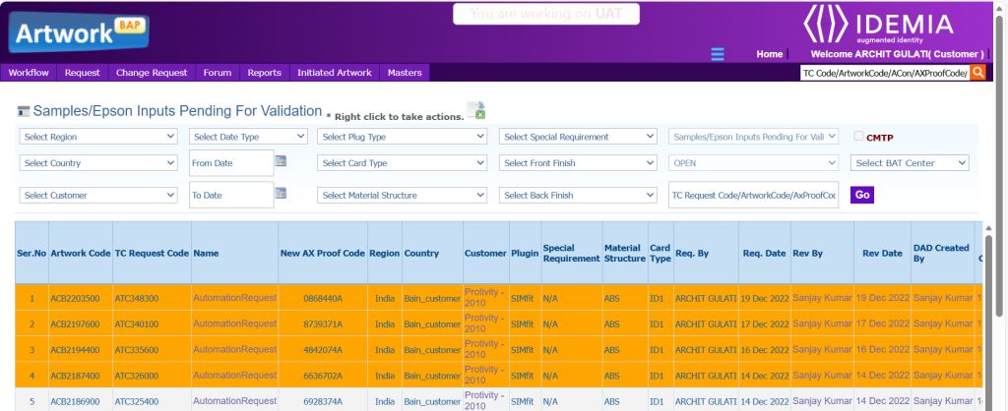Open the Change Request menu
This screenshot has width=1008, height=411.
(x=151, y=73)
